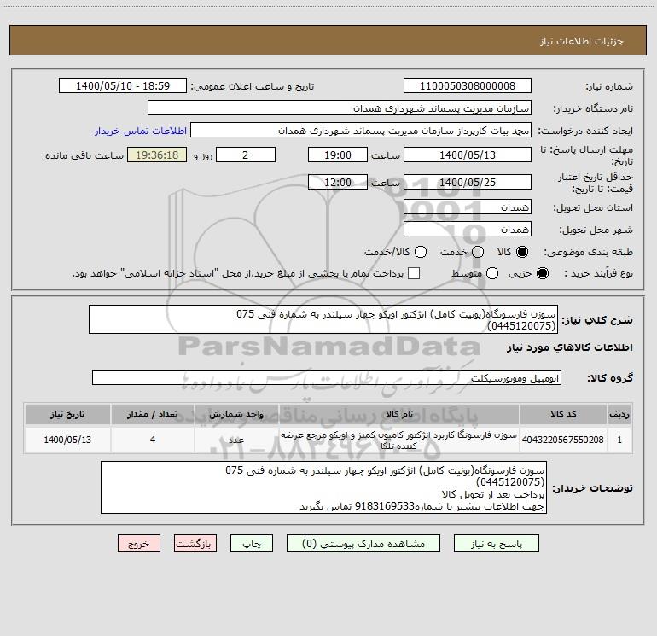Click the شرح کلی نیاز text box

click(323, 319)
